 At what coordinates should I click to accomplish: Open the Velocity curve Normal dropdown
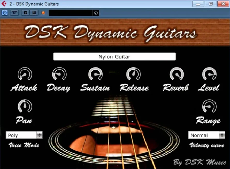click(206, 135)
